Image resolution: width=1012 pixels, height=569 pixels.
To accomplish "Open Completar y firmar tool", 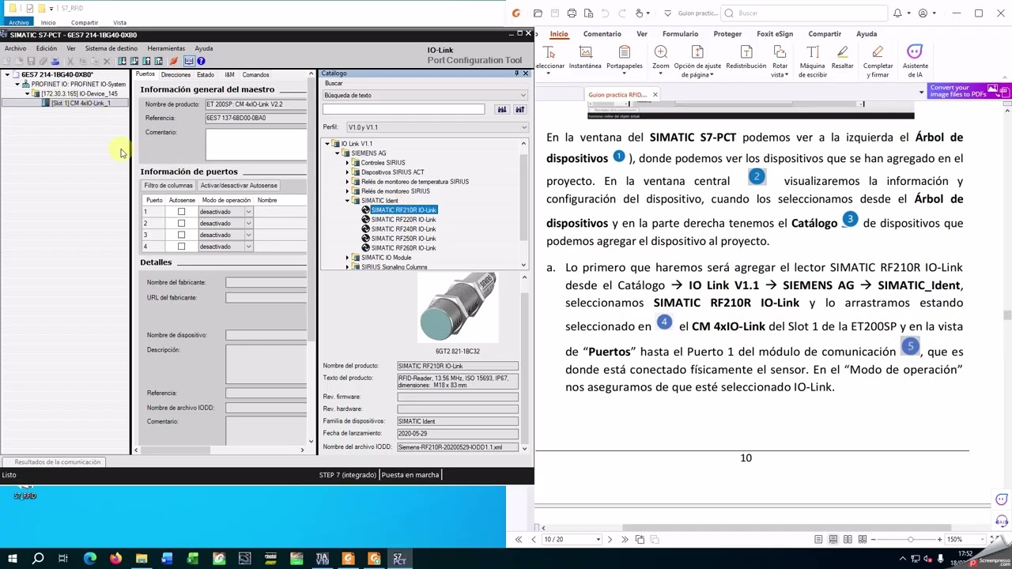I will coord(878,62).
